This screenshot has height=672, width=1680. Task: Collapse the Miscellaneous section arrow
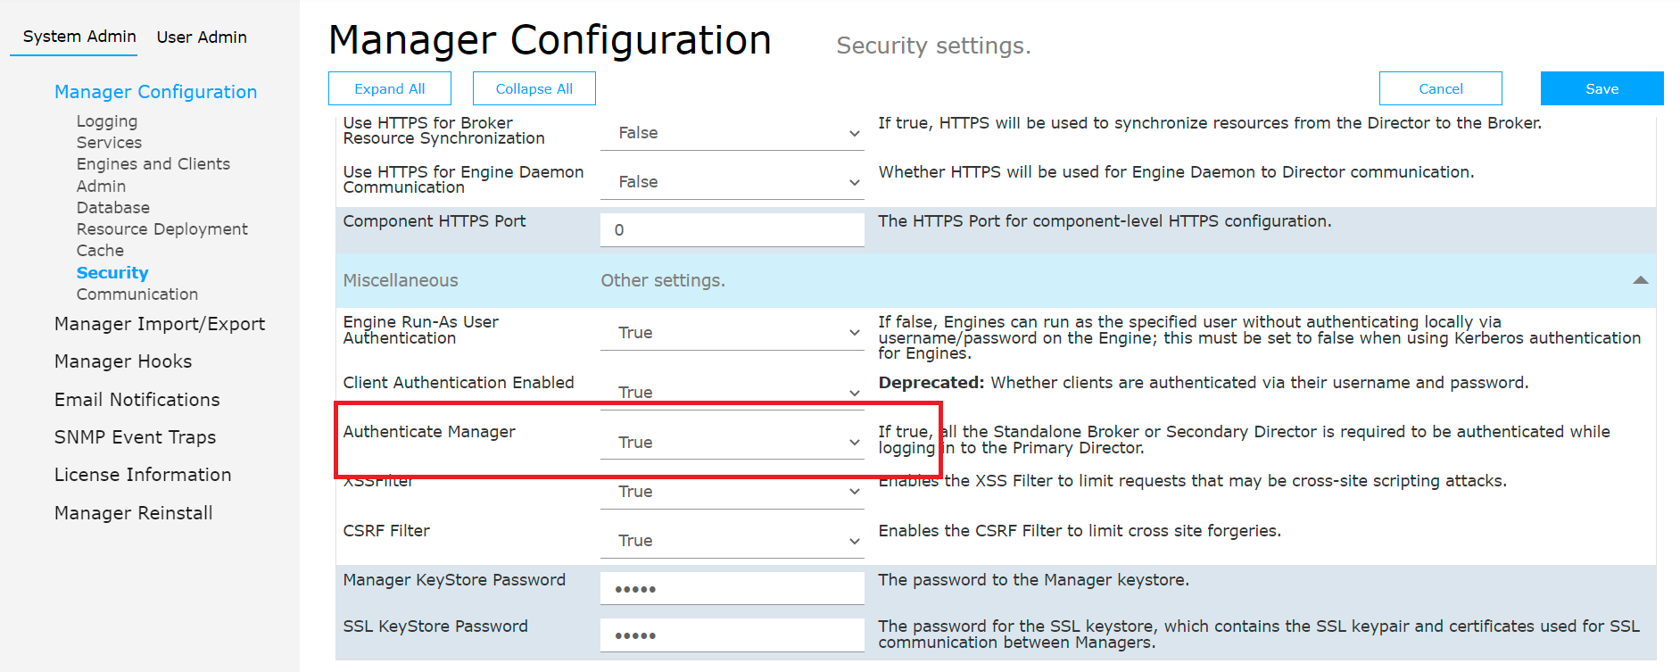click(x=1640, y=280)
